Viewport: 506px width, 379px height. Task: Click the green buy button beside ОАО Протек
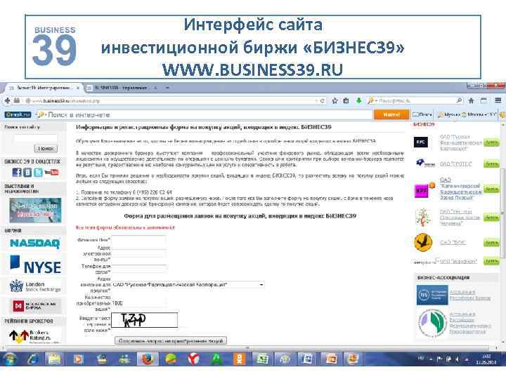pyautogui.click(x=491, y=164)
